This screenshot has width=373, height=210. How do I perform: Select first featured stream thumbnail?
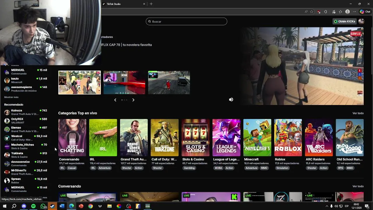tap(80, 83)
